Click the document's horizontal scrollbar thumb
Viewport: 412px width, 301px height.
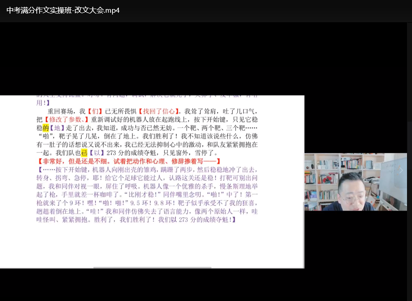152,267
